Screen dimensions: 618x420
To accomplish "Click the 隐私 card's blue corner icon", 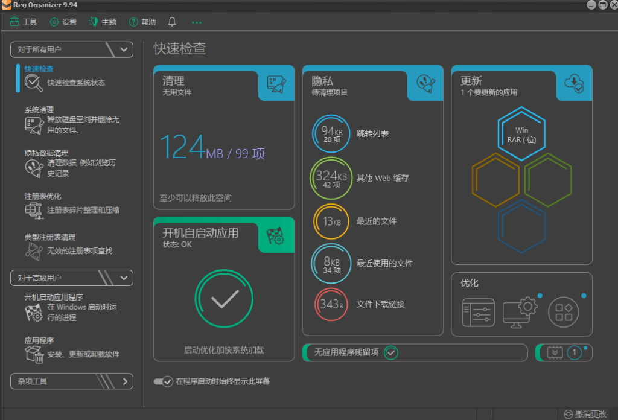I will pos(425,83).
